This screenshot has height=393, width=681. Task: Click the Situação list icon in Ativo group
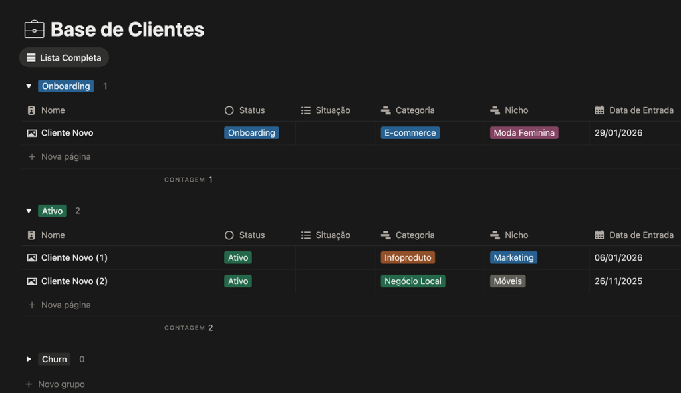[x=306, y=235]
